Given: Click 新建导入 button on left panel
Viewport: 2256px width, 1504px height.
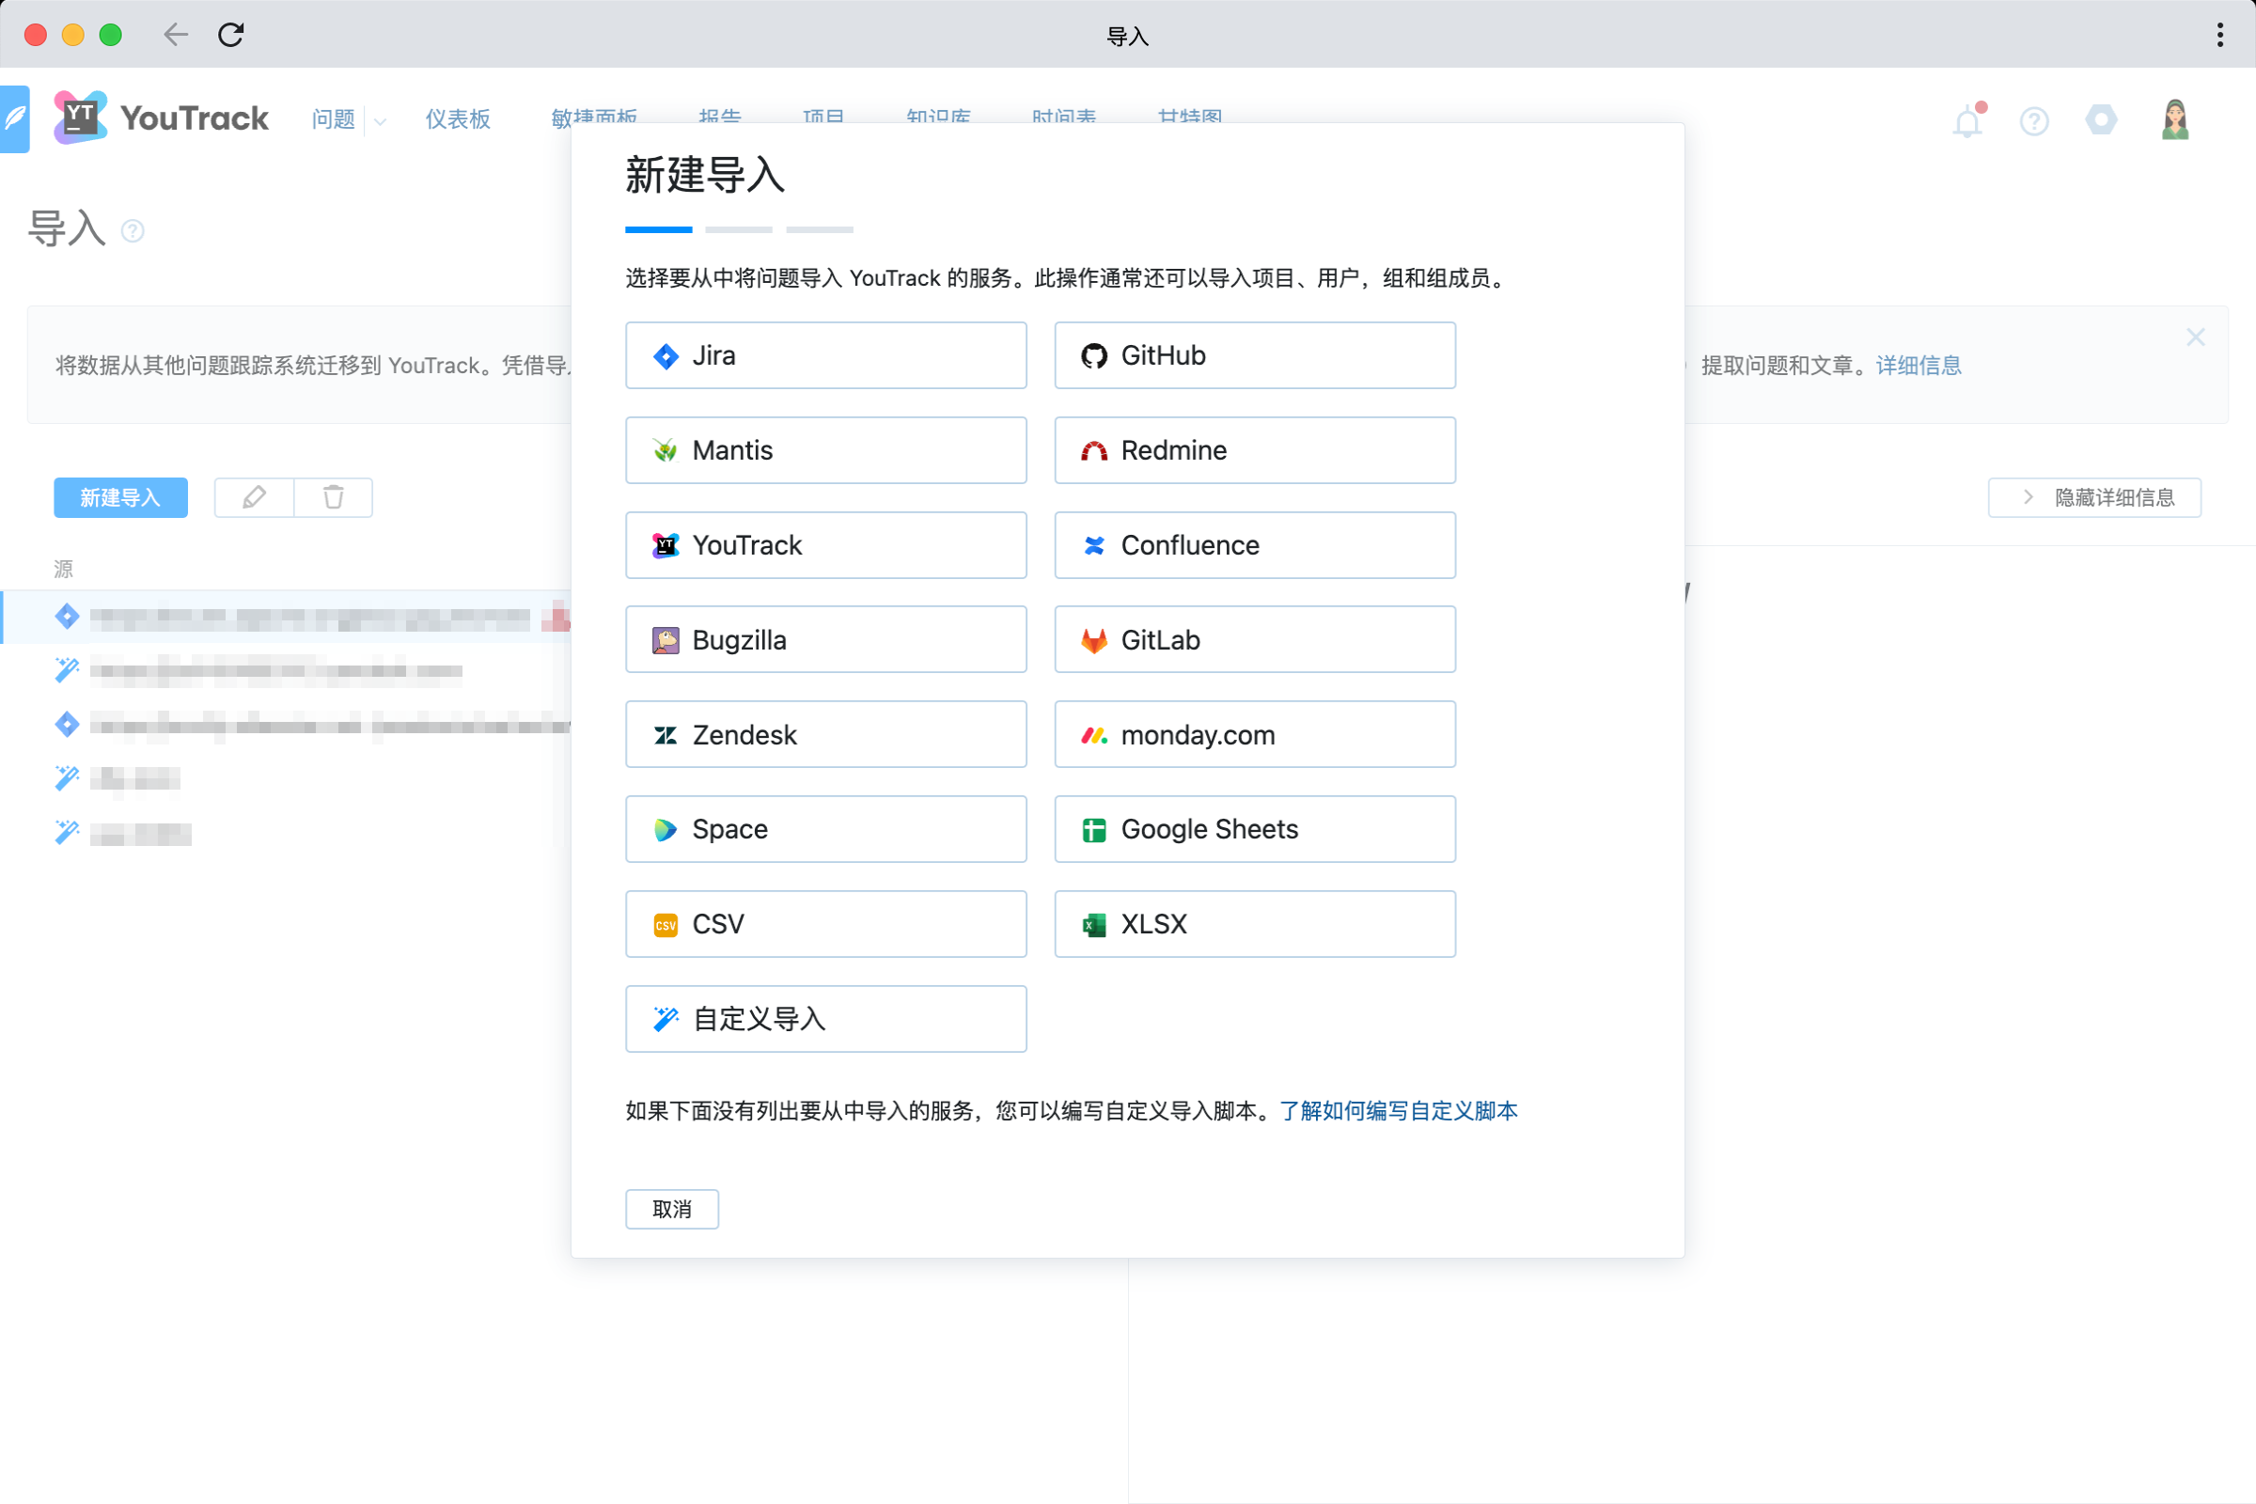Looking at the screenshot, I should [x=117, y=497].
